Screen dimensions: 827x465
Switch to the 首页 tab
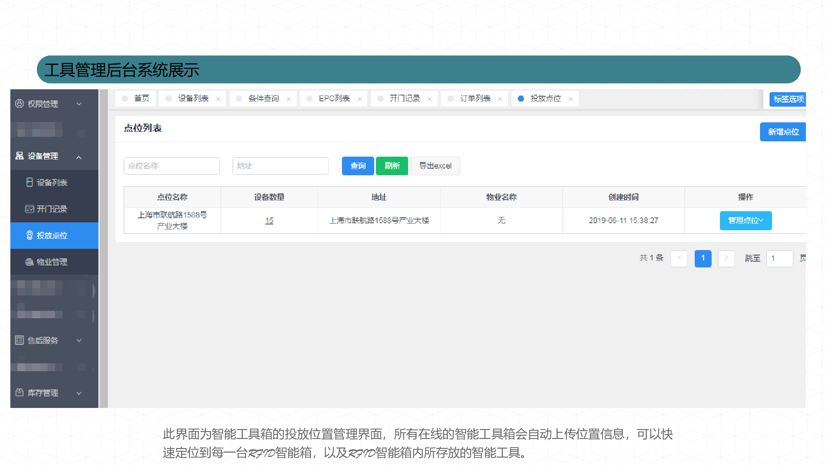(x=136, y=98)
